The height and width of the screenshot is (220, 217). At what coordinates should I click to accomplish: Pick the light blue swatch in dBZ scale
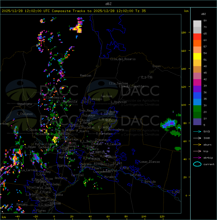pos(197,102)
